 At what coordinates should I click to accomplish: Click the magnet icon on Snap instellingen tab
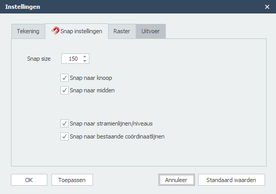click(56, 31)
